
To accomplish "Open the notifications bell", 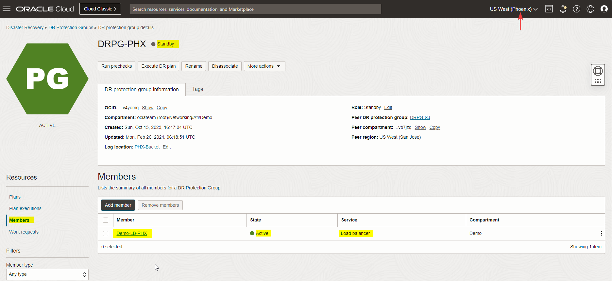I will pyautogui.click(x=563, y=9).
